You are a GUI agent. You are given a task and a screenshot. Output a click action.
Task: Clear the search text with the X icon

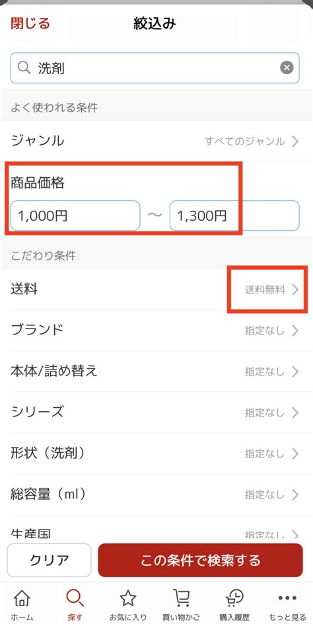point(287,68)
